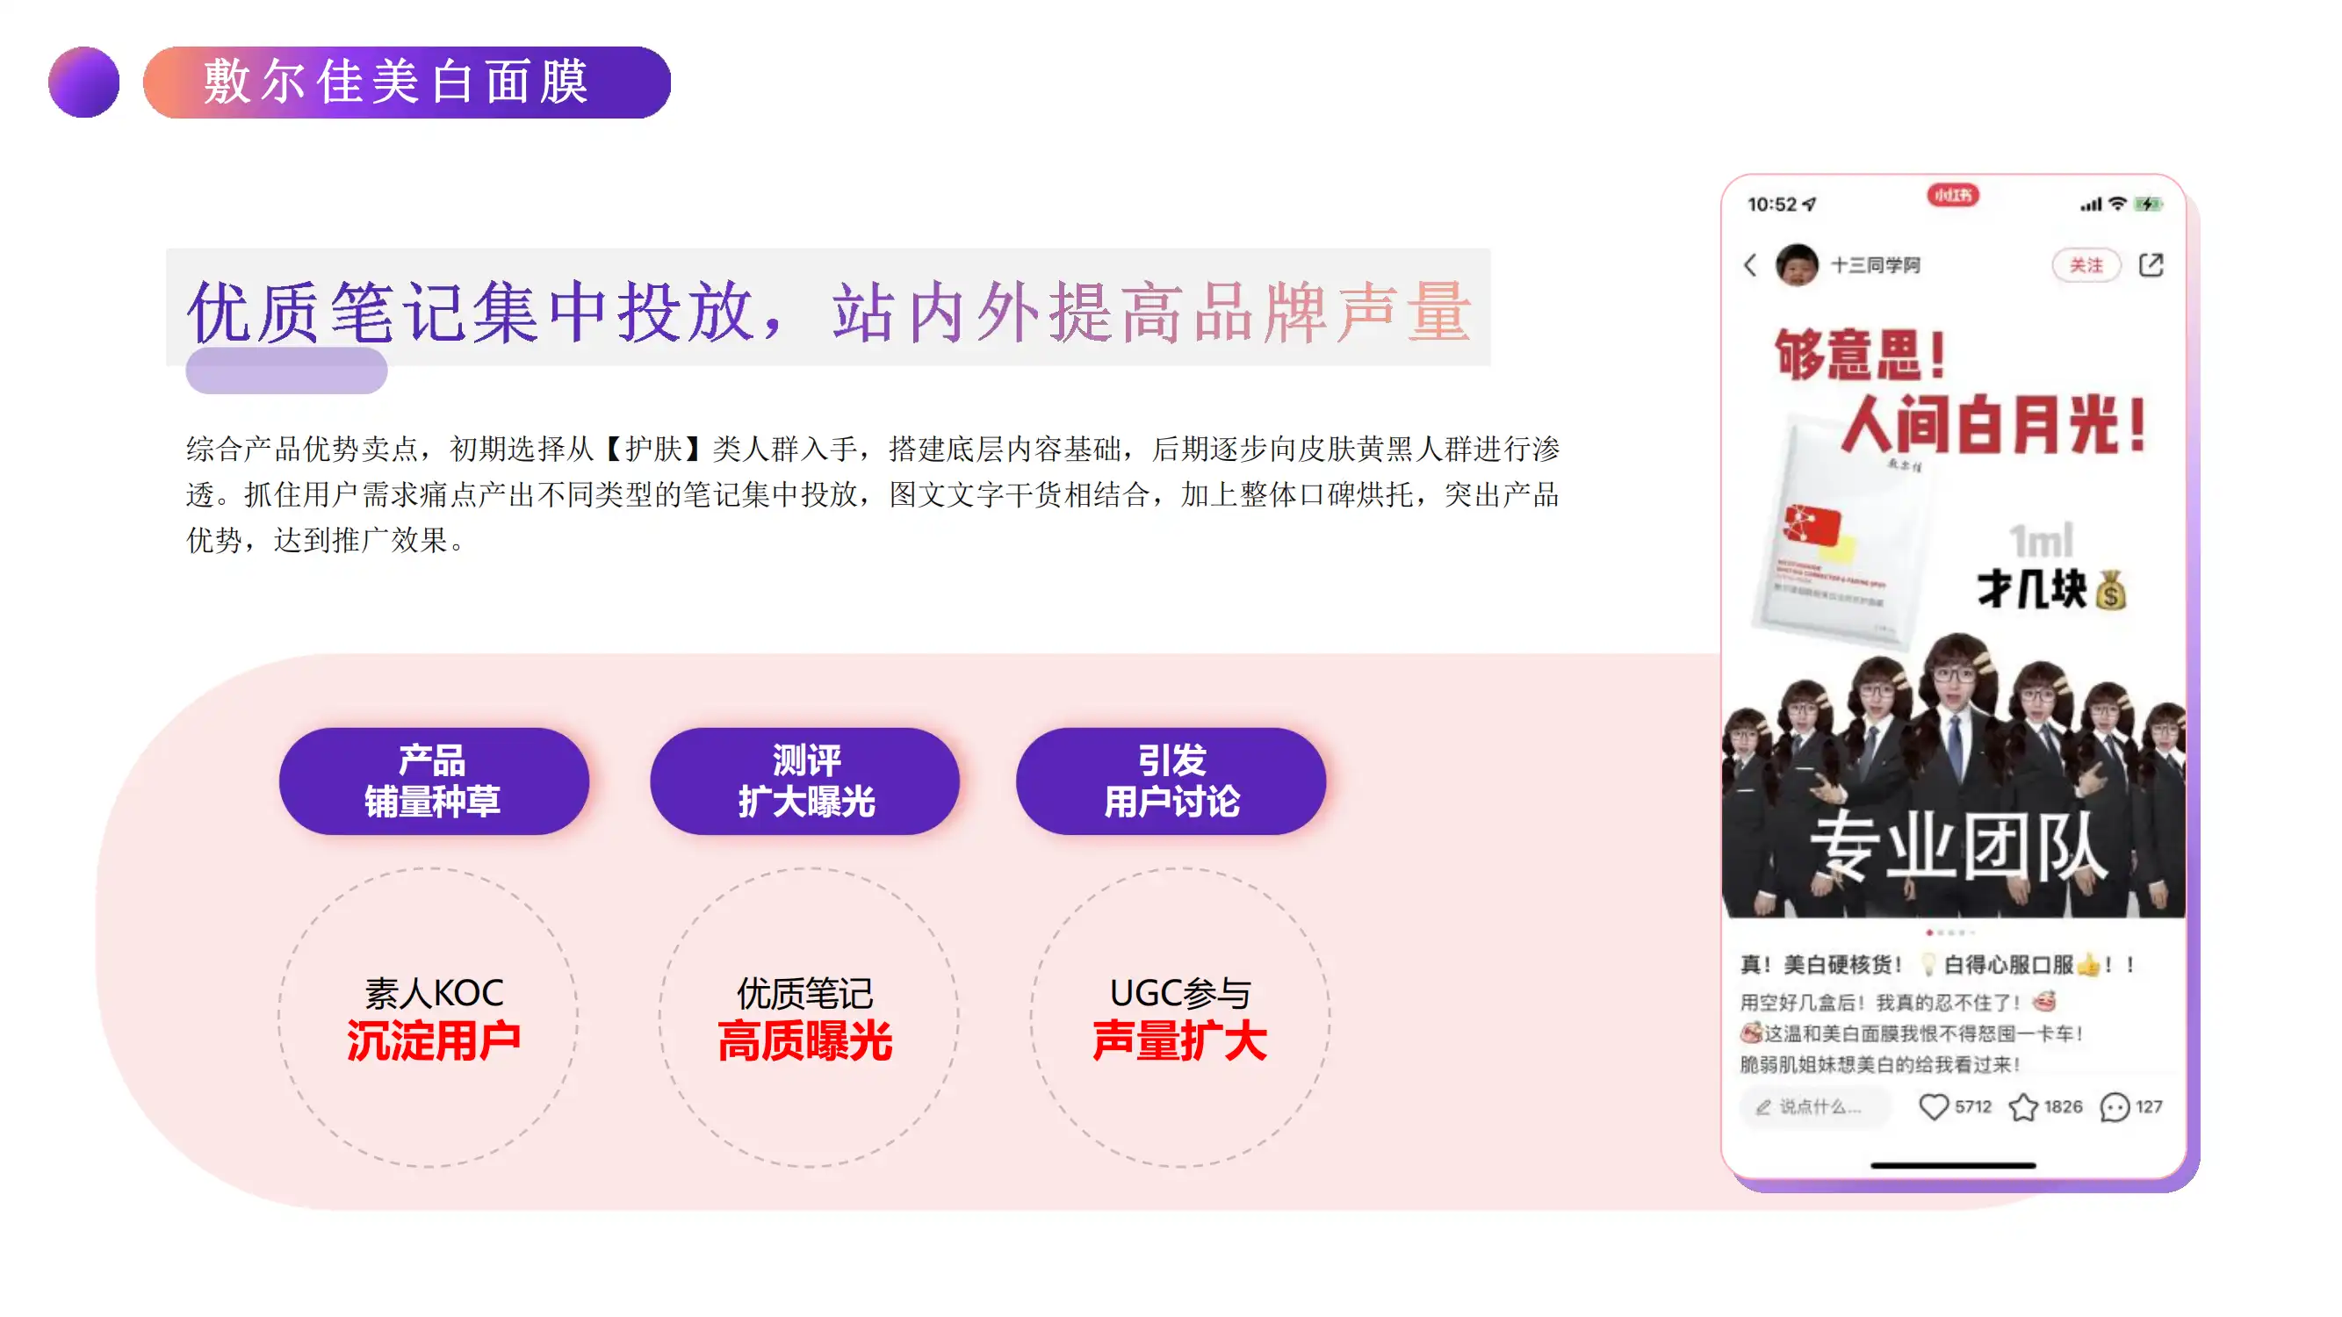This screenshot has height=1317, width=2342.
Task: Tap the pencil icon in comment field
Action: click(1762, 1107)
